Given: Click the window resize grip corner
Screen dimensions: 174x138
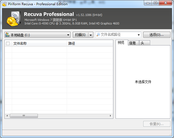Looking at the screenshot, I should 170,134.
